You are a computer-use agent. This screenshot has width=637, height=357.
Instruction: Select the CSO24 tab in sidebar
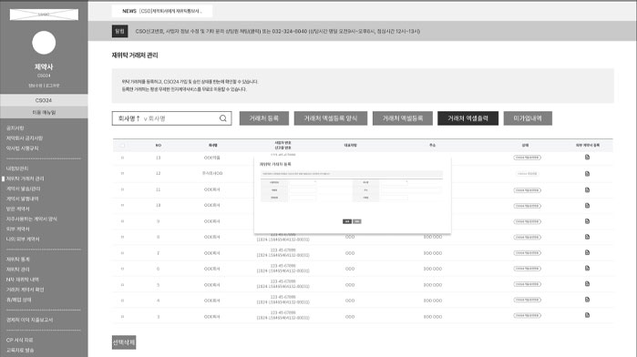44,100
